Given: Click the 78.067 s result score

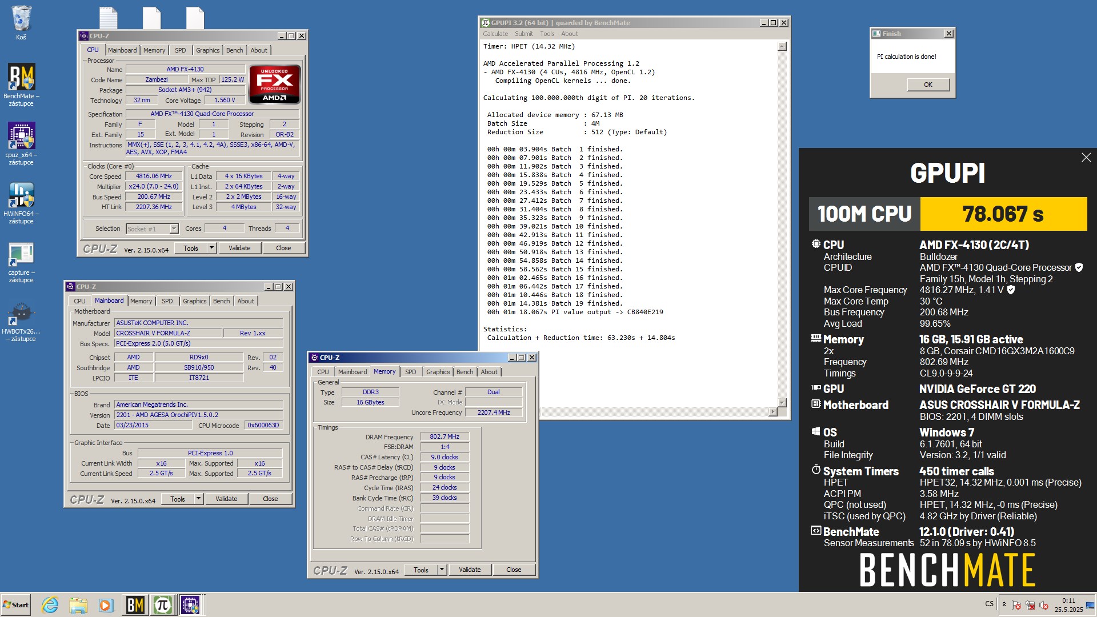Looking at the screenshot, I should coord(1003,214).
